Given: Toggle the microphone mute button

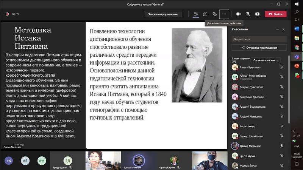Looking at the screenshot, I should point(248,14).
